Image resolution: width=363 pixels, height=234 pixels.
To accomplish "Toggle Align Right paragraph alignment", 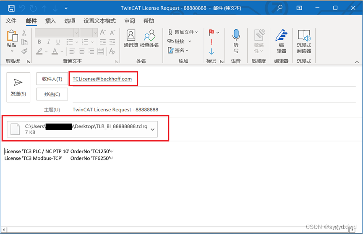I will click(x=91, y=51).
